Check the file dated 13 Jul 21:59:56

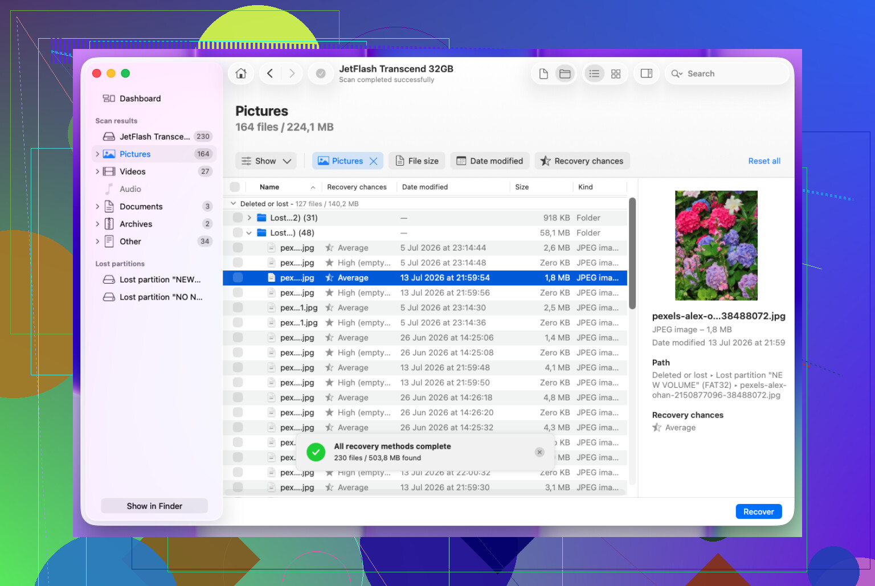[x=238, y=293]
